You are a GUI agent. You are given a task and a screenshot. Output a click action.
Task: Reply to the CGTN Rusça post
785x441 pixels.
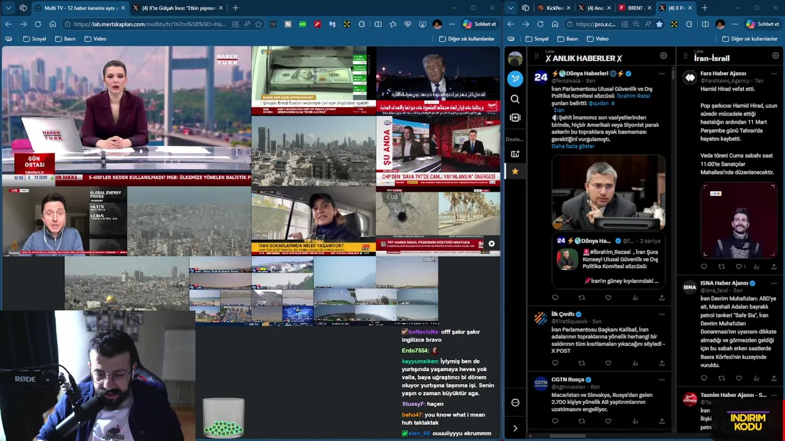555,421
